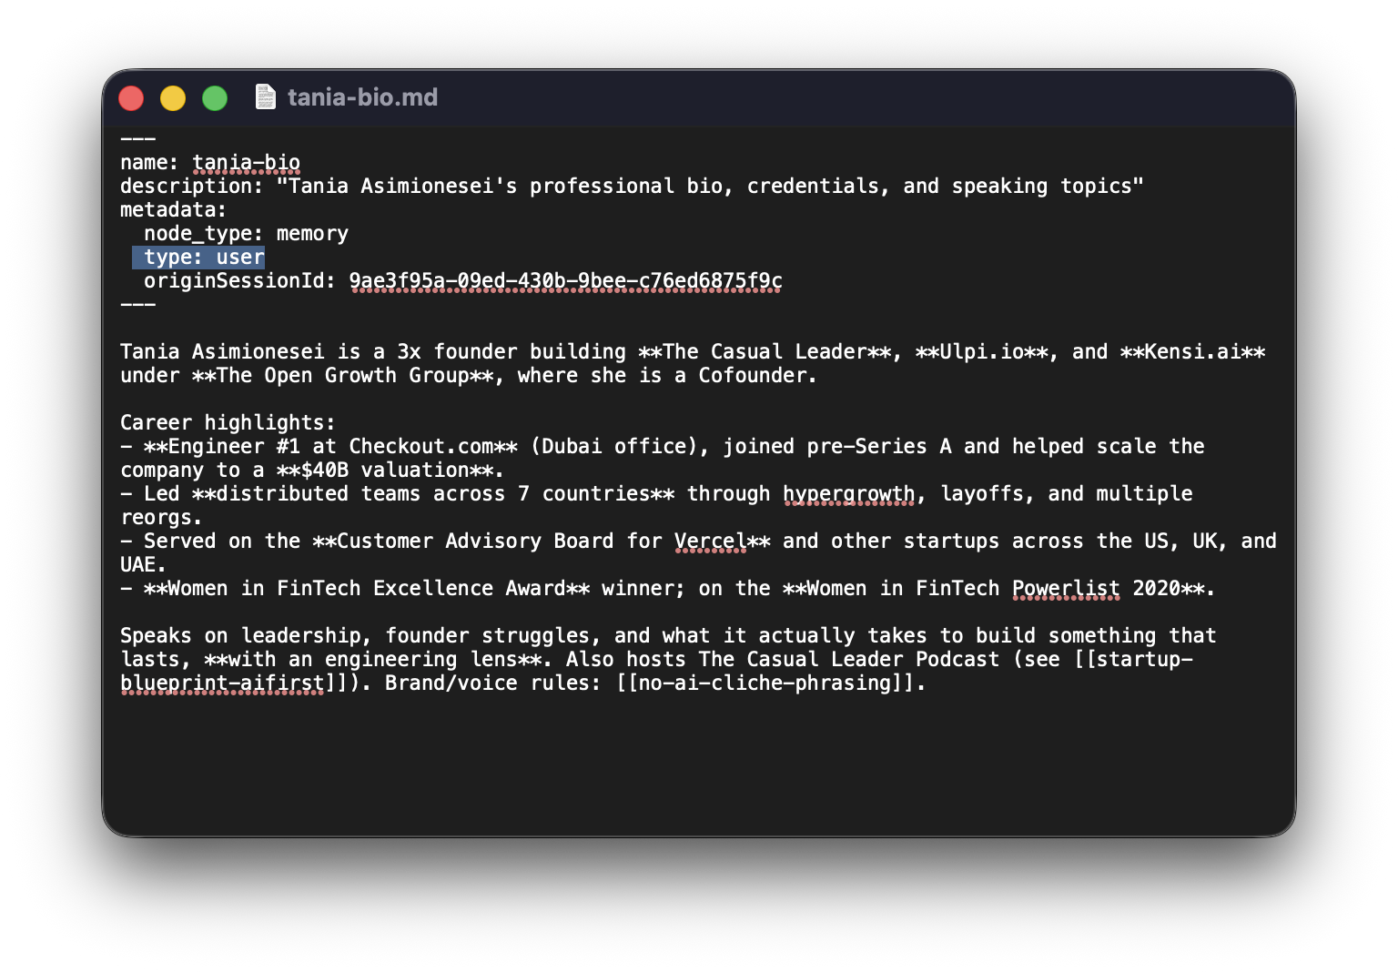
Task: Click the underlined word "hypergrowth"
Action: [848, 494]
